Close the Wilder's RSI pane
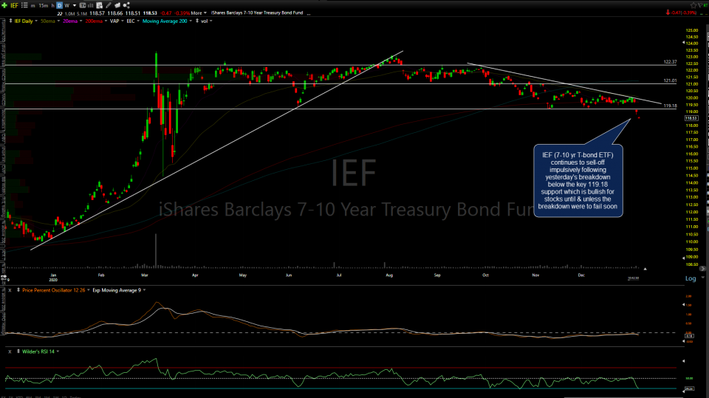Screen dimensions: 709x398 10,351
